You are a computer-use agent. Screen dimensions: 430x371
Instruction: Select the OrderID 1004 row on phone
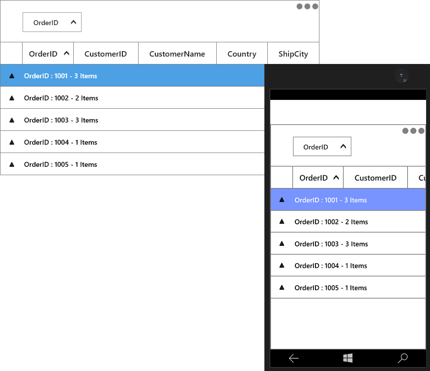[x=348, y=266]
